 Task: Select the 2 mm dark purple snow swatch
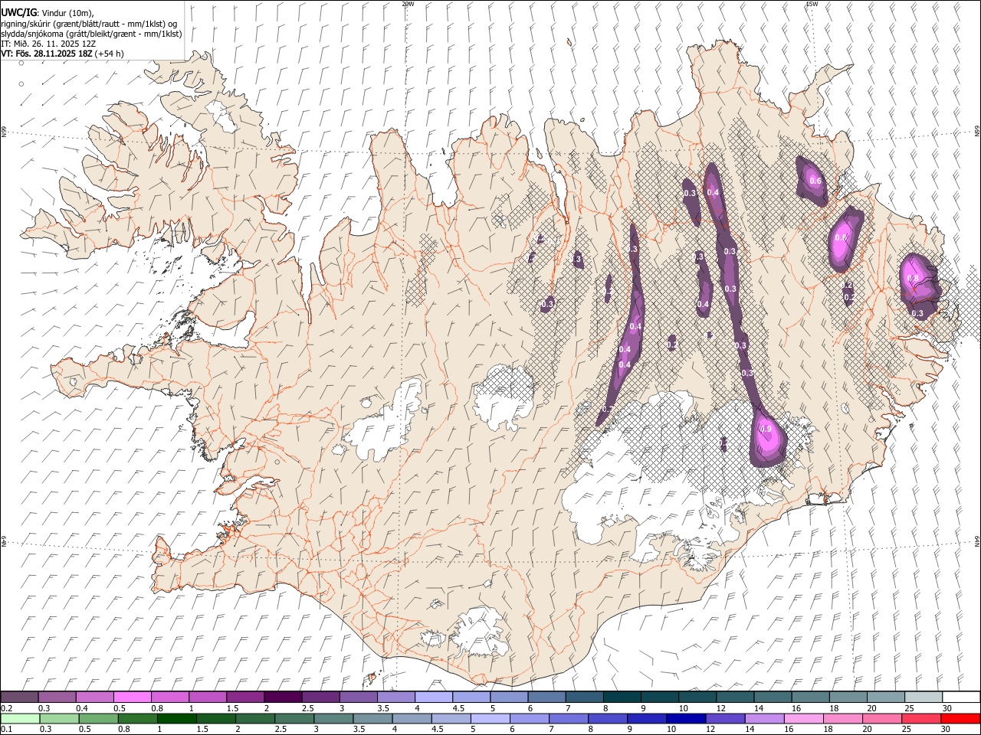[x=283, y=697]
